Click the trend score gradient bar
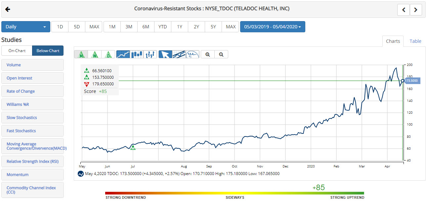 (235, 193)
